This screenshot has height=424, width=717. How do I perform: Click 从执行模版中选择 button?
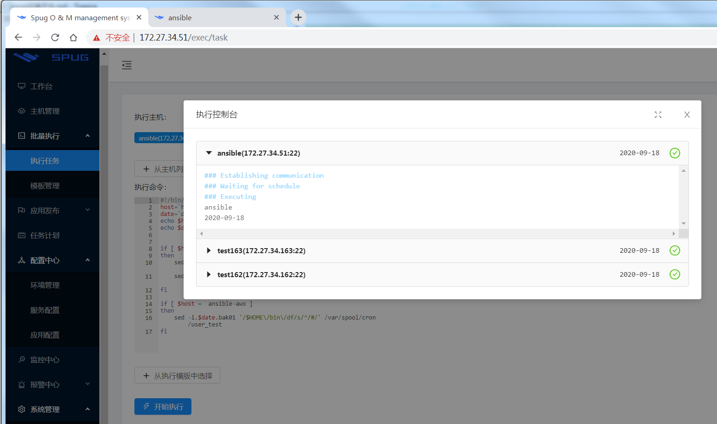pyautogui.click(x=177, y=376)
